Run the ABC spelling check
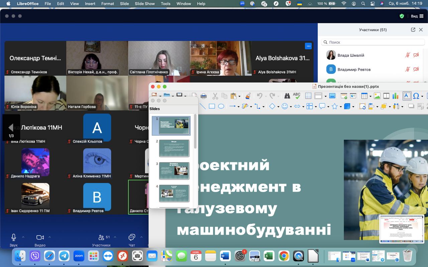428x267 pixels. coord(297,96)
